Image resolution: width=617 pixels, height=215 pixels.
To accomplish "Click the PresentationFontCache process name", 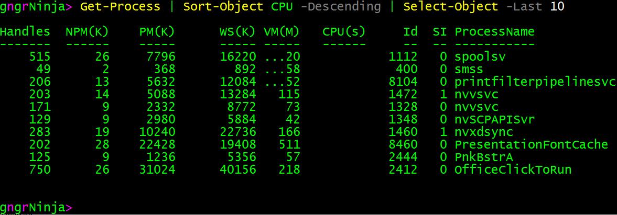I will click(531, 144).
